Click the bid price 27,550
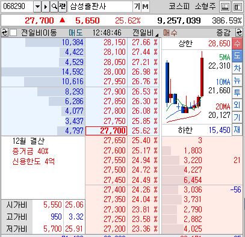This screenshot has width=245, height=237. (x=114, y=160)
